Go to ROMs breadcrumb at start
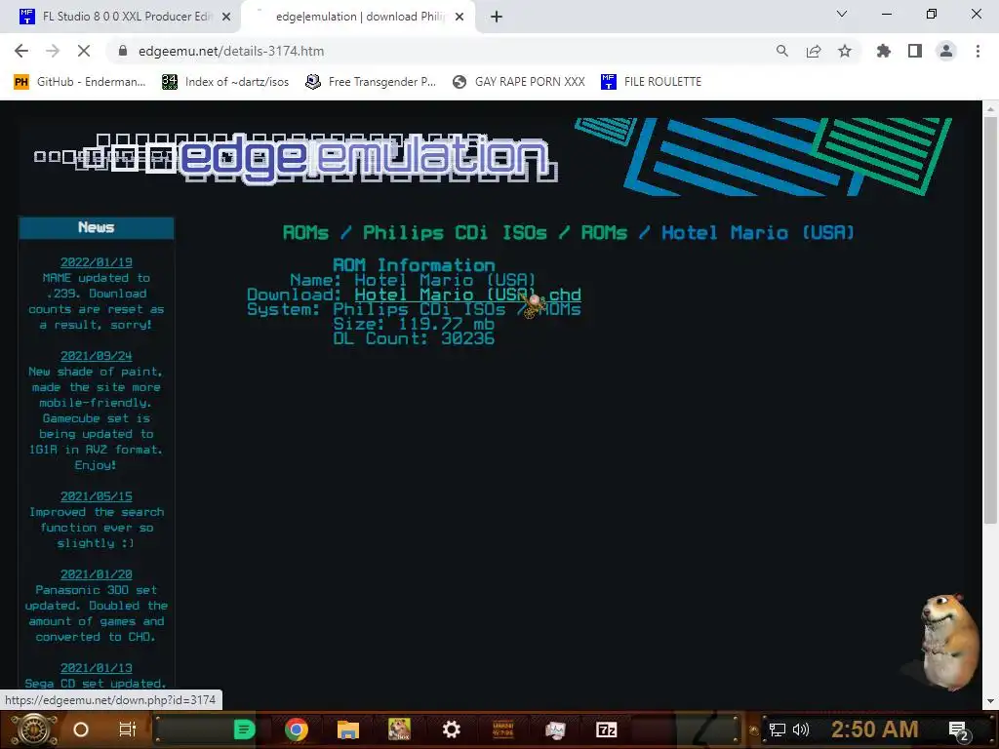Viewport: 999px width, 749px height. (x=305, y=232)
